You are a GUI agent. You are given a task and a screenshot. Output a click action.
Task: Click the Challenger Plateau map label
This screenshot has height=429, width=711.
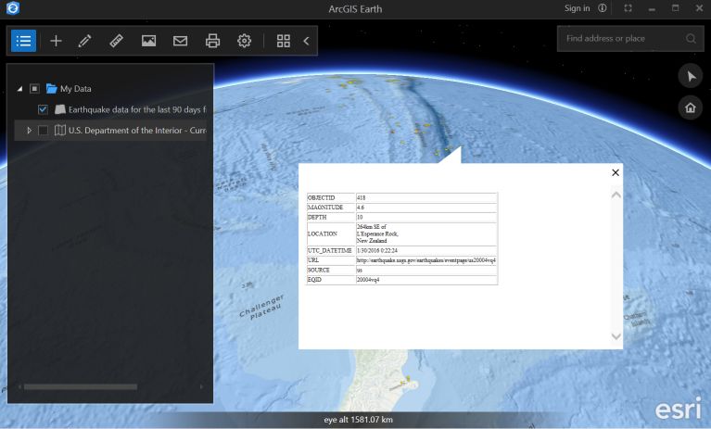(261, 307)
